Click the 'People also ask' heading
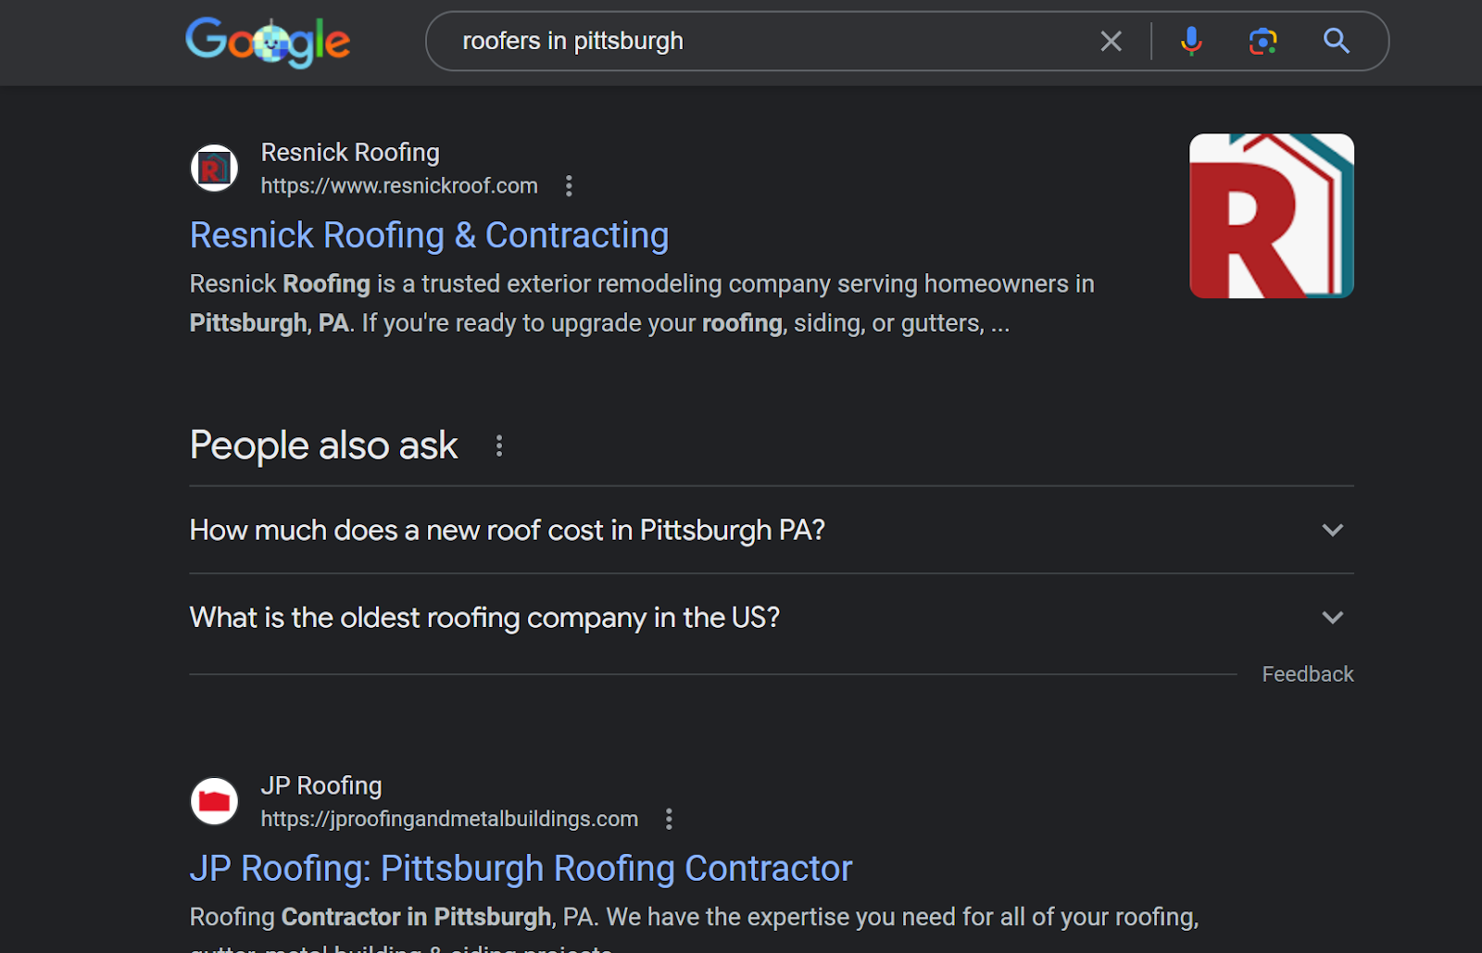 323,445
